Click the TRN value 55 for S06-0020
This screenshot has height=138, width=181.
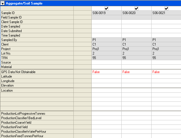click(136, 58)
